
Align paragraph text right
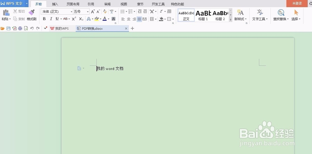click(x=134, y=19)
